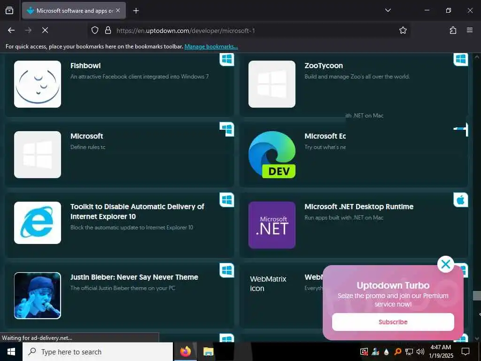Click the page vertical scrollbar thumb

pyautogui.click(x=477, y=296)
